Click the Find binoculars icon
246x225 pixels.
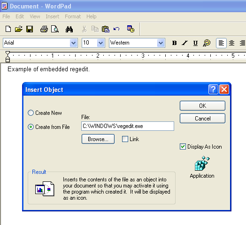[x=69, y=29]
